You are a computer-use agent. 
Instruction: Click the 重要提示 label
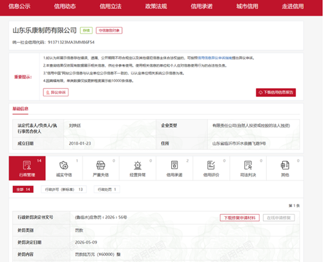(x=23, y=77)
